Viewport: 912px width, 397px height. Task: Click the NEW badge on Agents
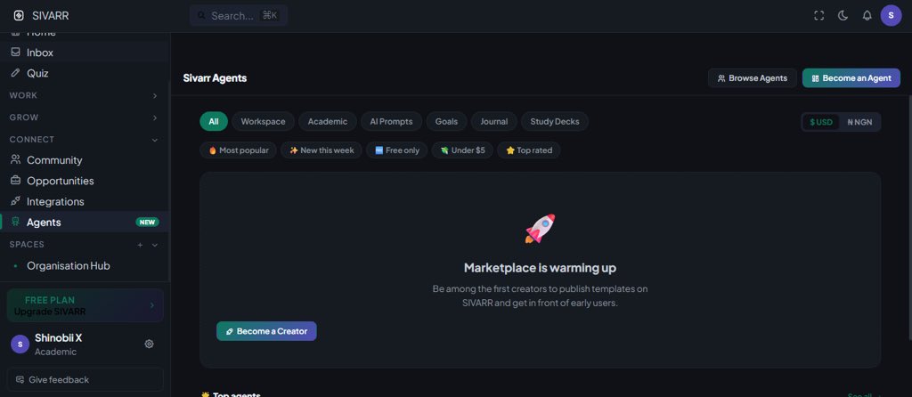coord(147,222)
